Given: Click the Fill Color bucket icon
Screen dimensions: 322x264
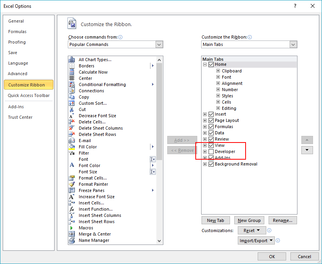Looking at the screenshot, I should pyautogui.click(x=72, y=147).
